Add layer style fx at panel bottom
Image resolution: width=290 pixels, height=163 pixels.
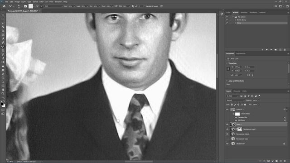point(265,161)
